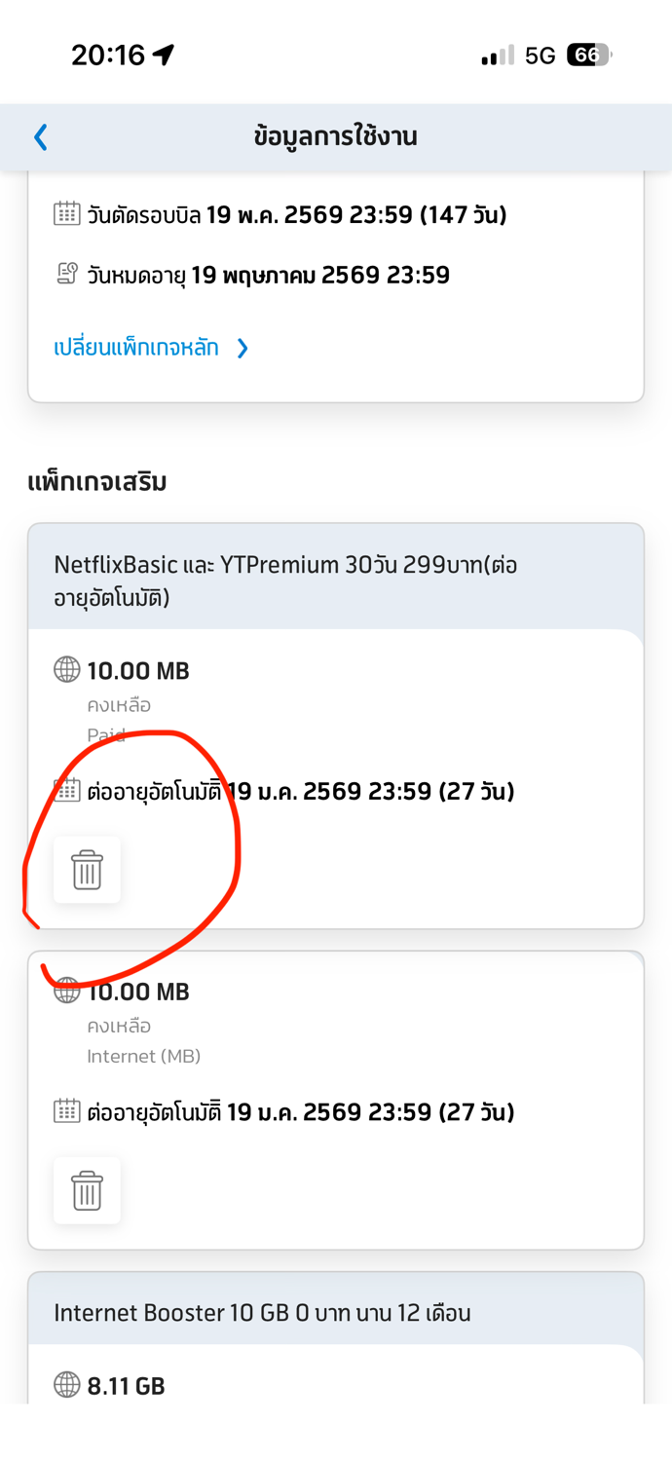Viewport: 672px width, 1461px height.
Task: Tap the 8.11 GB remaining data amount
Action: pyautogui.click(x=126, y=1385)
